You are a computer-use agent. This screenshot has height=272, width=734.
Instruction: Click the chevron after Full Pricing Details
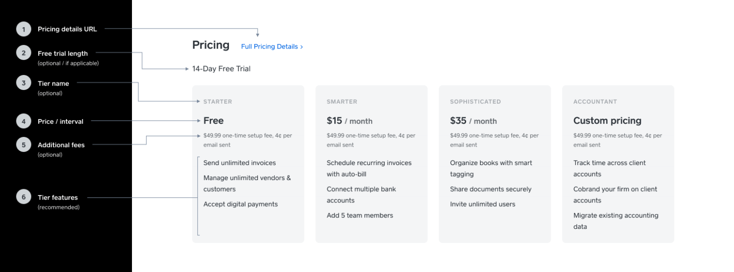click(x=301, y=47)
